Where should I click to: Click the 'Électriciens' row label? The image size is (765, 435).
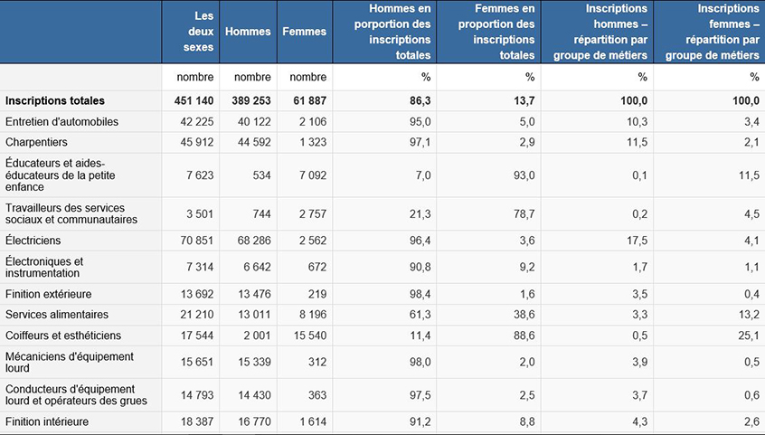(33, 241)
